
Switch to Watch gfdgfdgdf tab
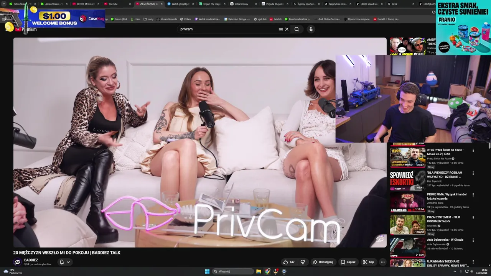click(180, 4)
